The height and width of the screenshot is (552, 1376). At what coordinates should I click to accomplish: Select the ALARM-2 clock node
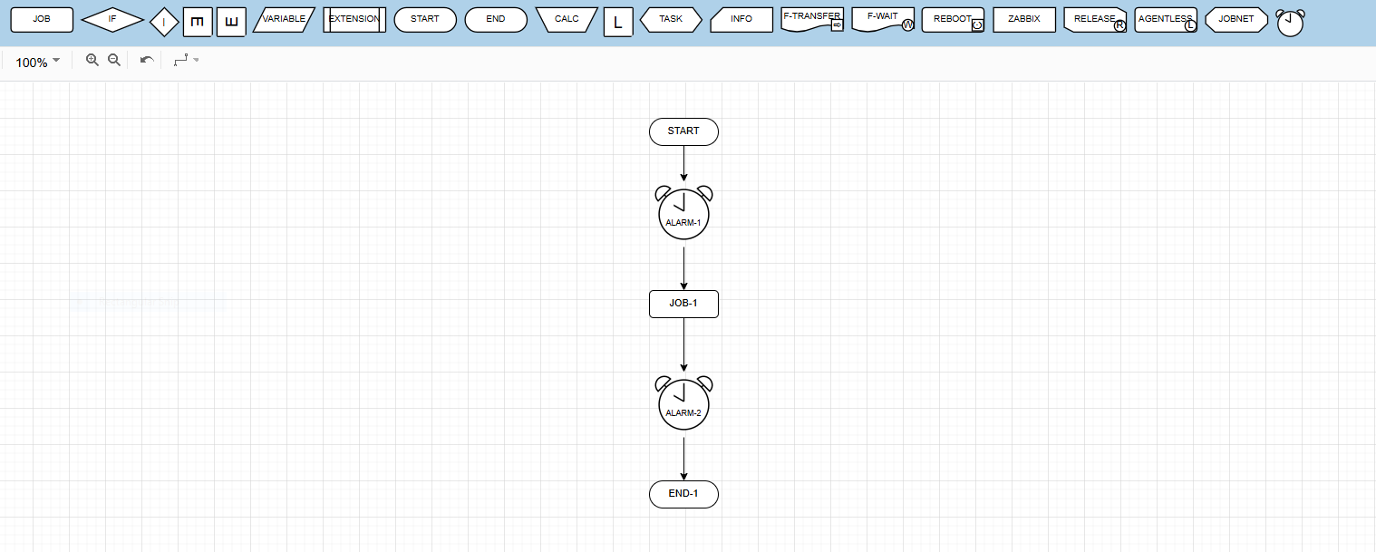[683, 403]
